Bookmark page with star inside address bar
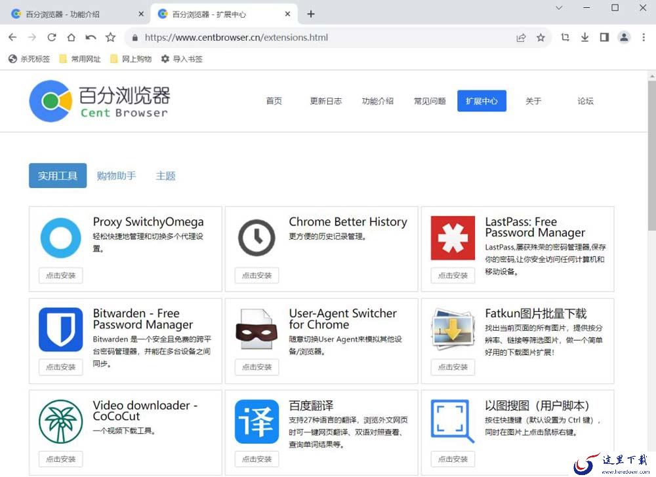 (x=541, y=37)
